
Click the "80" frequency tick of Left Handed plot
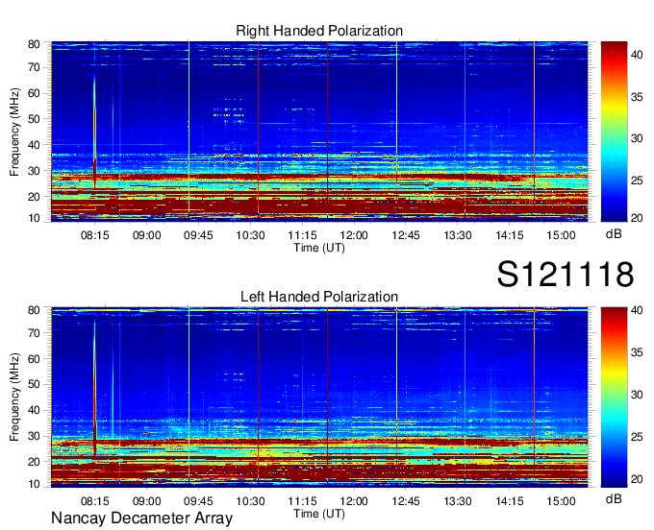[x=35, y=310]
